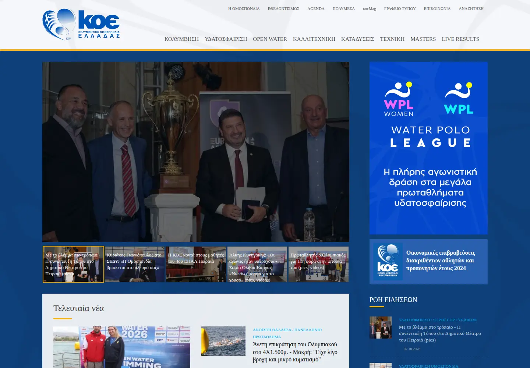Click the main trophy slideshow image
530x368 pixels.
[x=196, y=152]
